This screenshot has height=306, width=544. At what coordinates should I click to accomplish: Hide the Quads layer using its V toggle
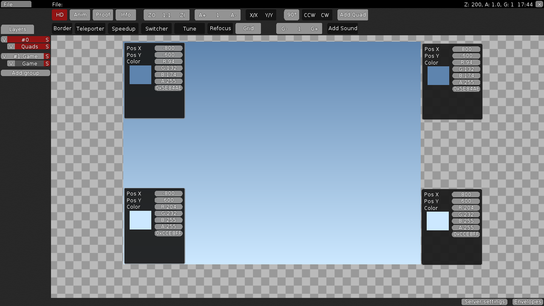11,46
